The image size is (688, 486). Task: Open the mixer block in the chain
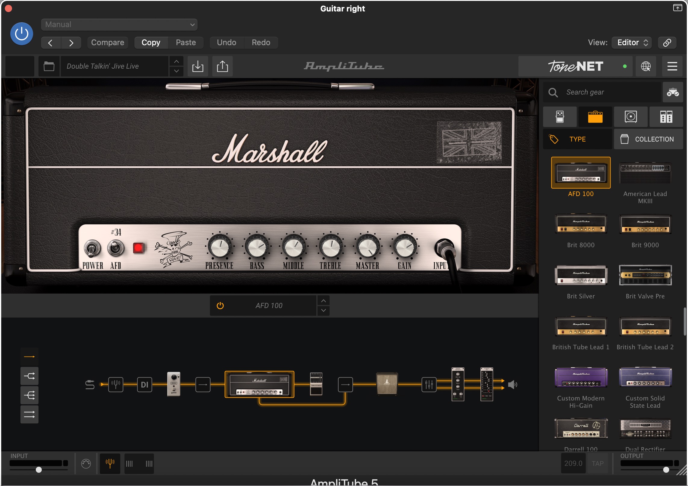[429, 385]
